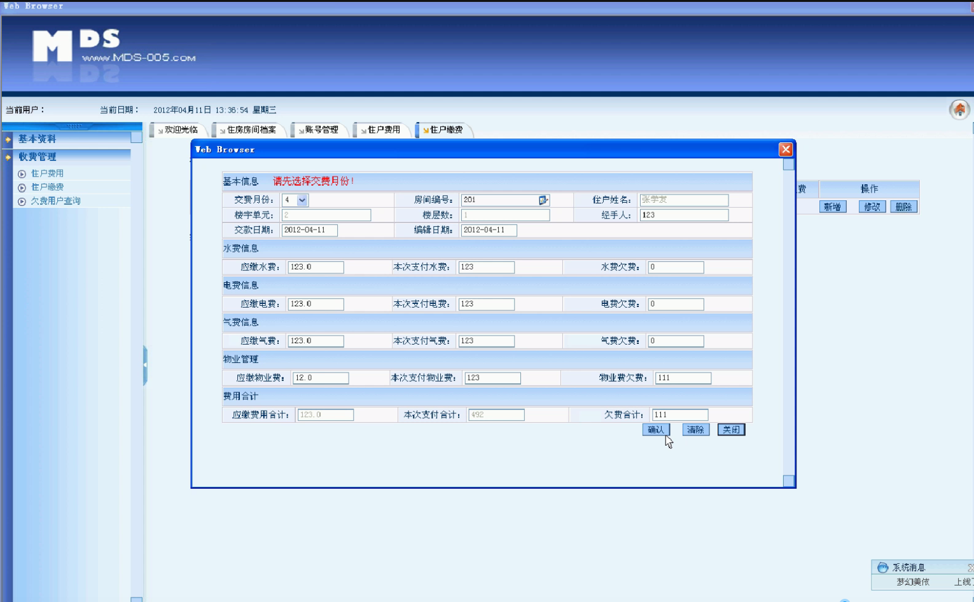
Task: Click the 删除 delete button
Action: click(x=903, y=207)
